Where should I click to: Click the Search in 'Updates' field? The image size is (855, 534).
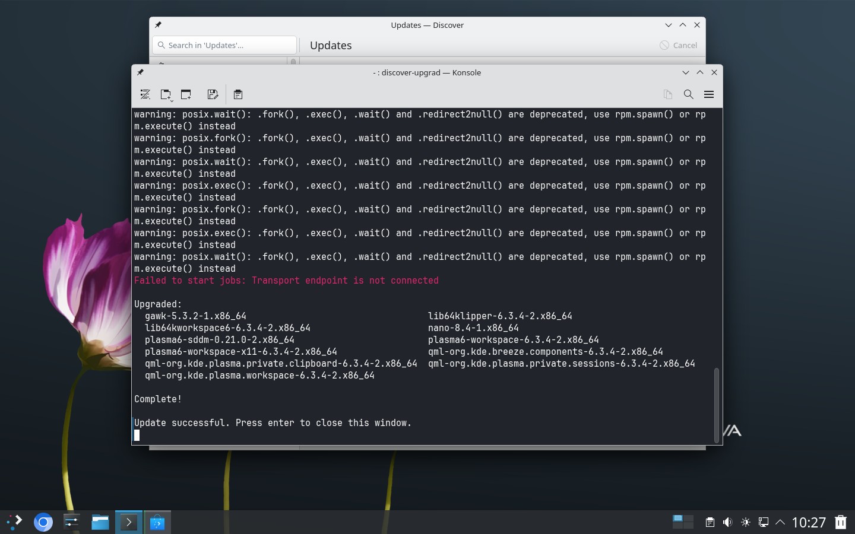point(224,45)
